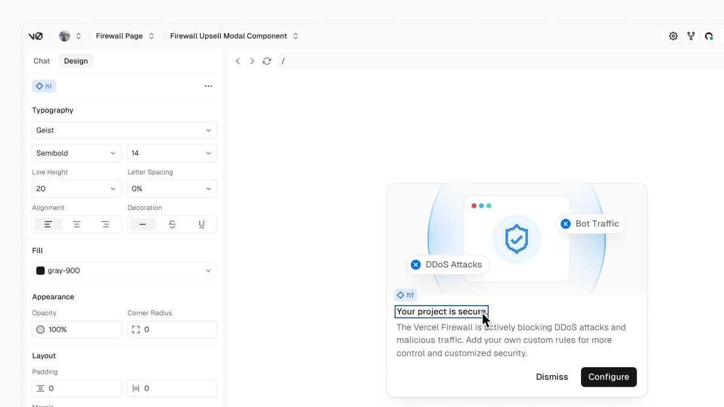Image resolution: width=724 pixels, height=407 pixels.
Task: Click the Opacity 100% field
Action: click(x=77, y=330)
